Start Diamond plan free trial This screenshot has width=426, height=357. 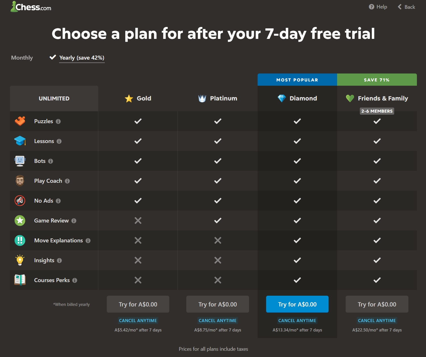coord(297,304)
